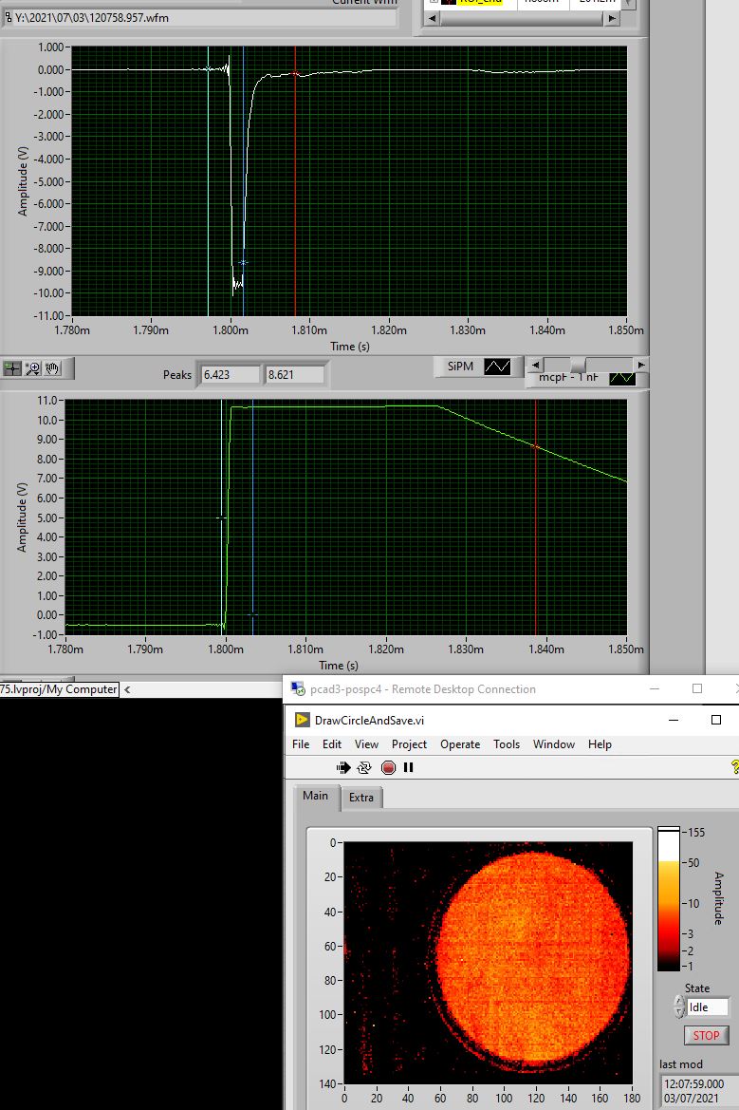Click the context help question mark icon
Viewport: 739px width, 1110px height.
click(x=733, y=767)
